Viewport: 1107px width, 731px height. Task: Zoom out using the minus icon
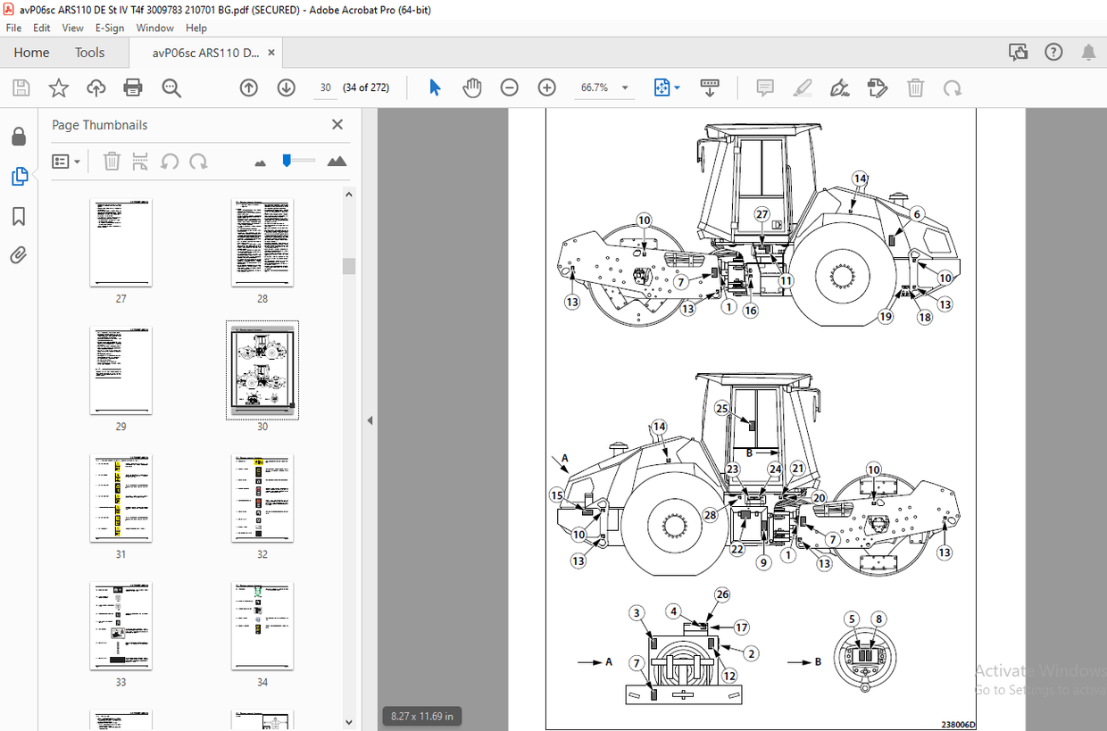pos(509,87)
